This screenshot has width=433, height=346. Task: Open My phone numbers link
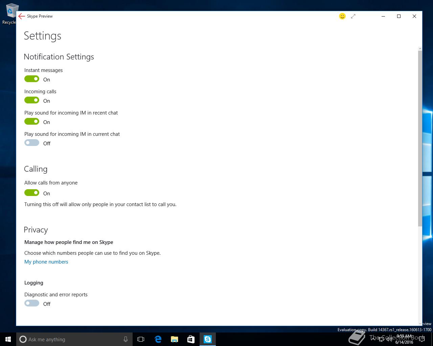[46, 262]
